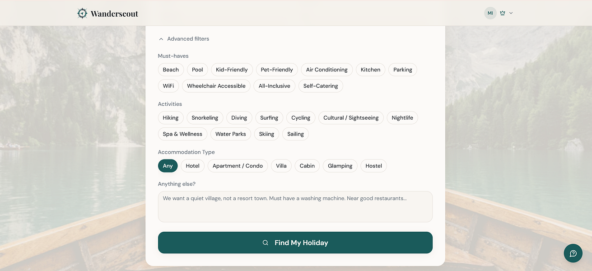Open the chat support bubble icon
Viewport: 592px width, 271px height.
coord(573,253)
